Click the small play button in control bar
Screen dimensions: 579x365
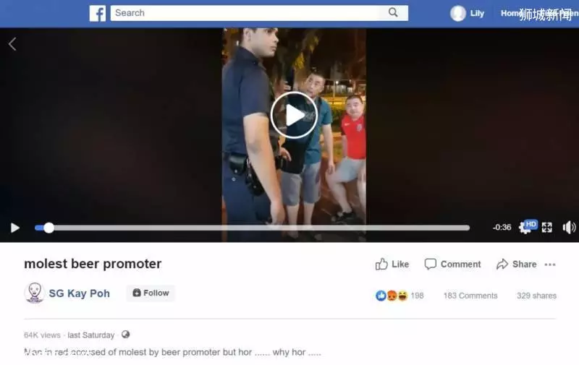(x=14, y=228)
